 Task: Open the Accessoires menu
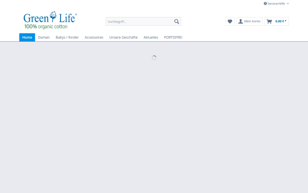point(94,38)
